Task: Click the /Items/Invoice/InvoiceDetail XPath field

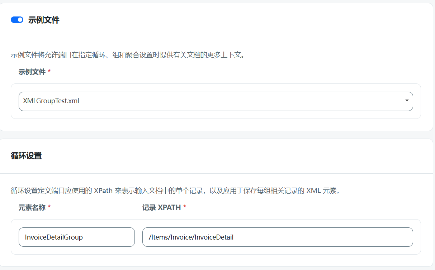Action: tap(278, 237)
